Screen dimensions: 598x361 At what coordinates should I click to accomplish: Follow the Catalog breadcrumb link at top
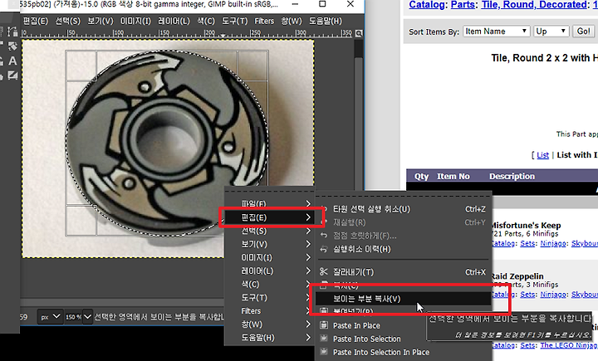426,5
